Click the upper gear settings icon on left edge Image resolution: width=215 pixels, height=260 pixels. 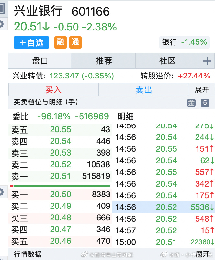pos(1,24)
